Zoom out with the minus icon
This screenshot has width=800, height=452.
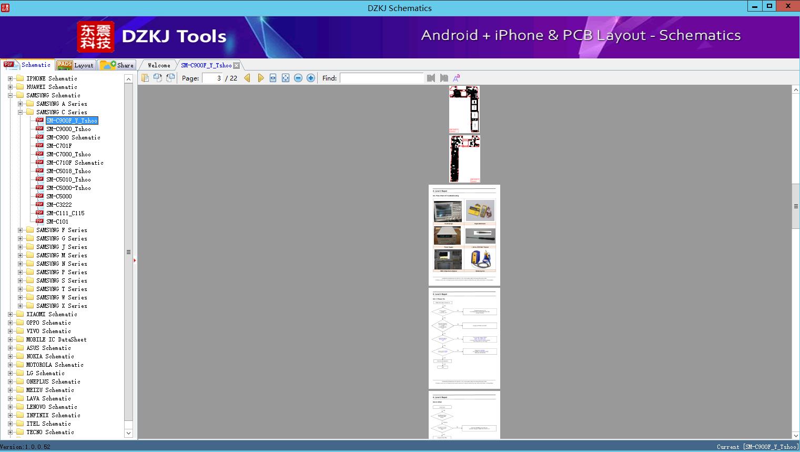click(298, 78)
